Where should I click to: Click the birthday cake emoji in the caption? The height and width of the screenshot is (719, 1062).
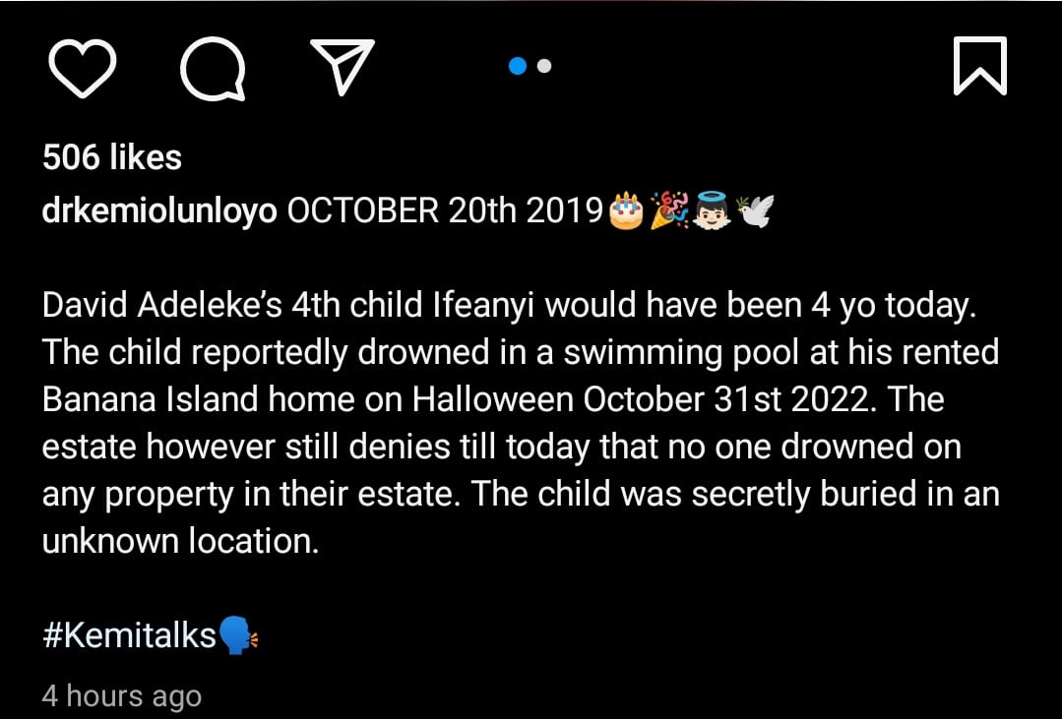[x=625, y=211]
